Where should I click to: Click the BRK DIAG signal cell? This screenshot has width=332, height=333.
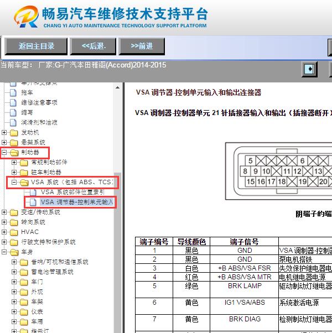[244, 323]
